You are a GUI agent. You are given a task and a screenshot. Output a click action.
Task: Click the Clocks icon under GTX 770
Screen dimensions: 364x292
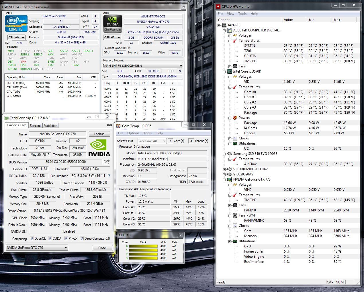(235, 226)
